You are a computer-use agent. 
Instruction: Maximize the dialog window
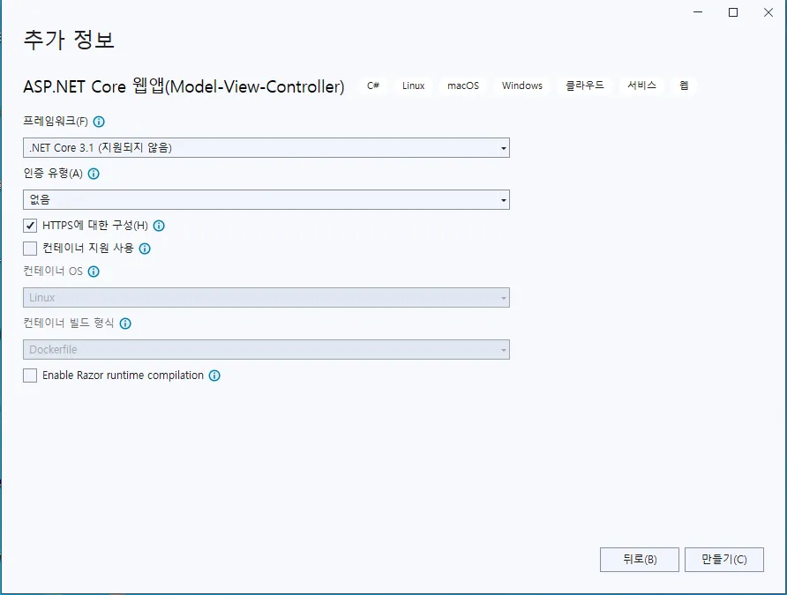[x=733, y=12]
